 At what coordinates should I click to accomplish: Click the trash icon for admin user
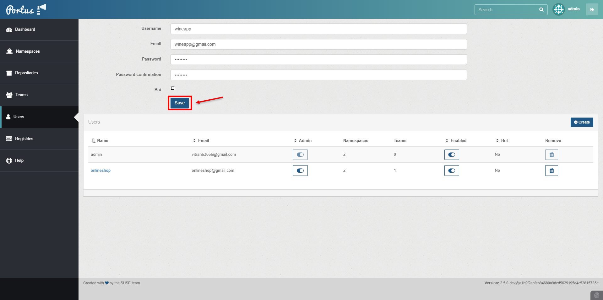[551, 155]
